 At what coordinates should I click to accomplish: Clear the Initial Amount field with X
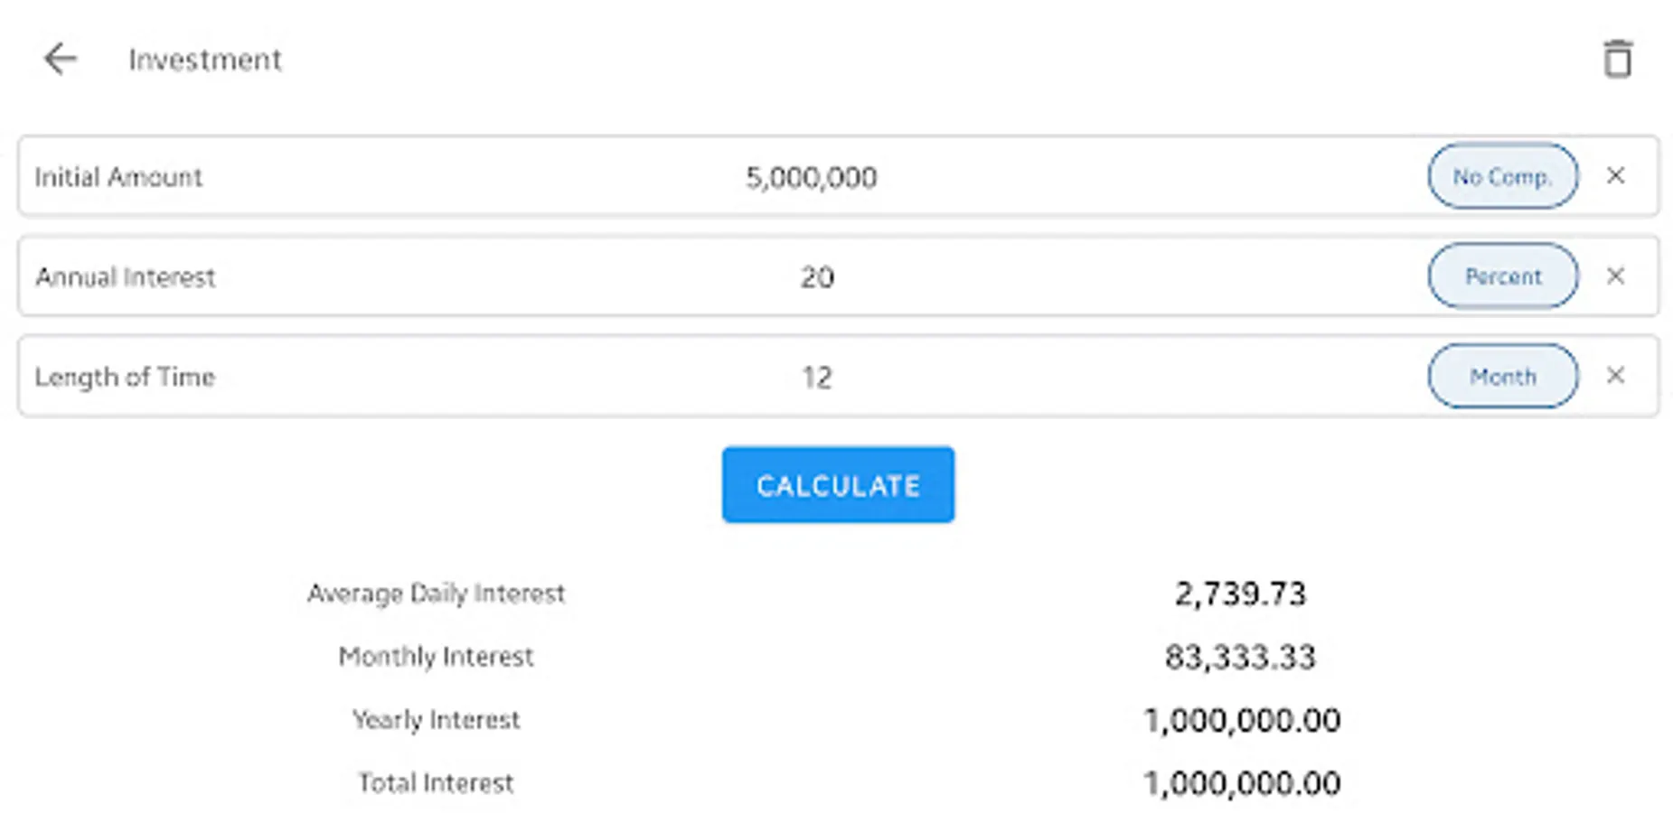1615,176
